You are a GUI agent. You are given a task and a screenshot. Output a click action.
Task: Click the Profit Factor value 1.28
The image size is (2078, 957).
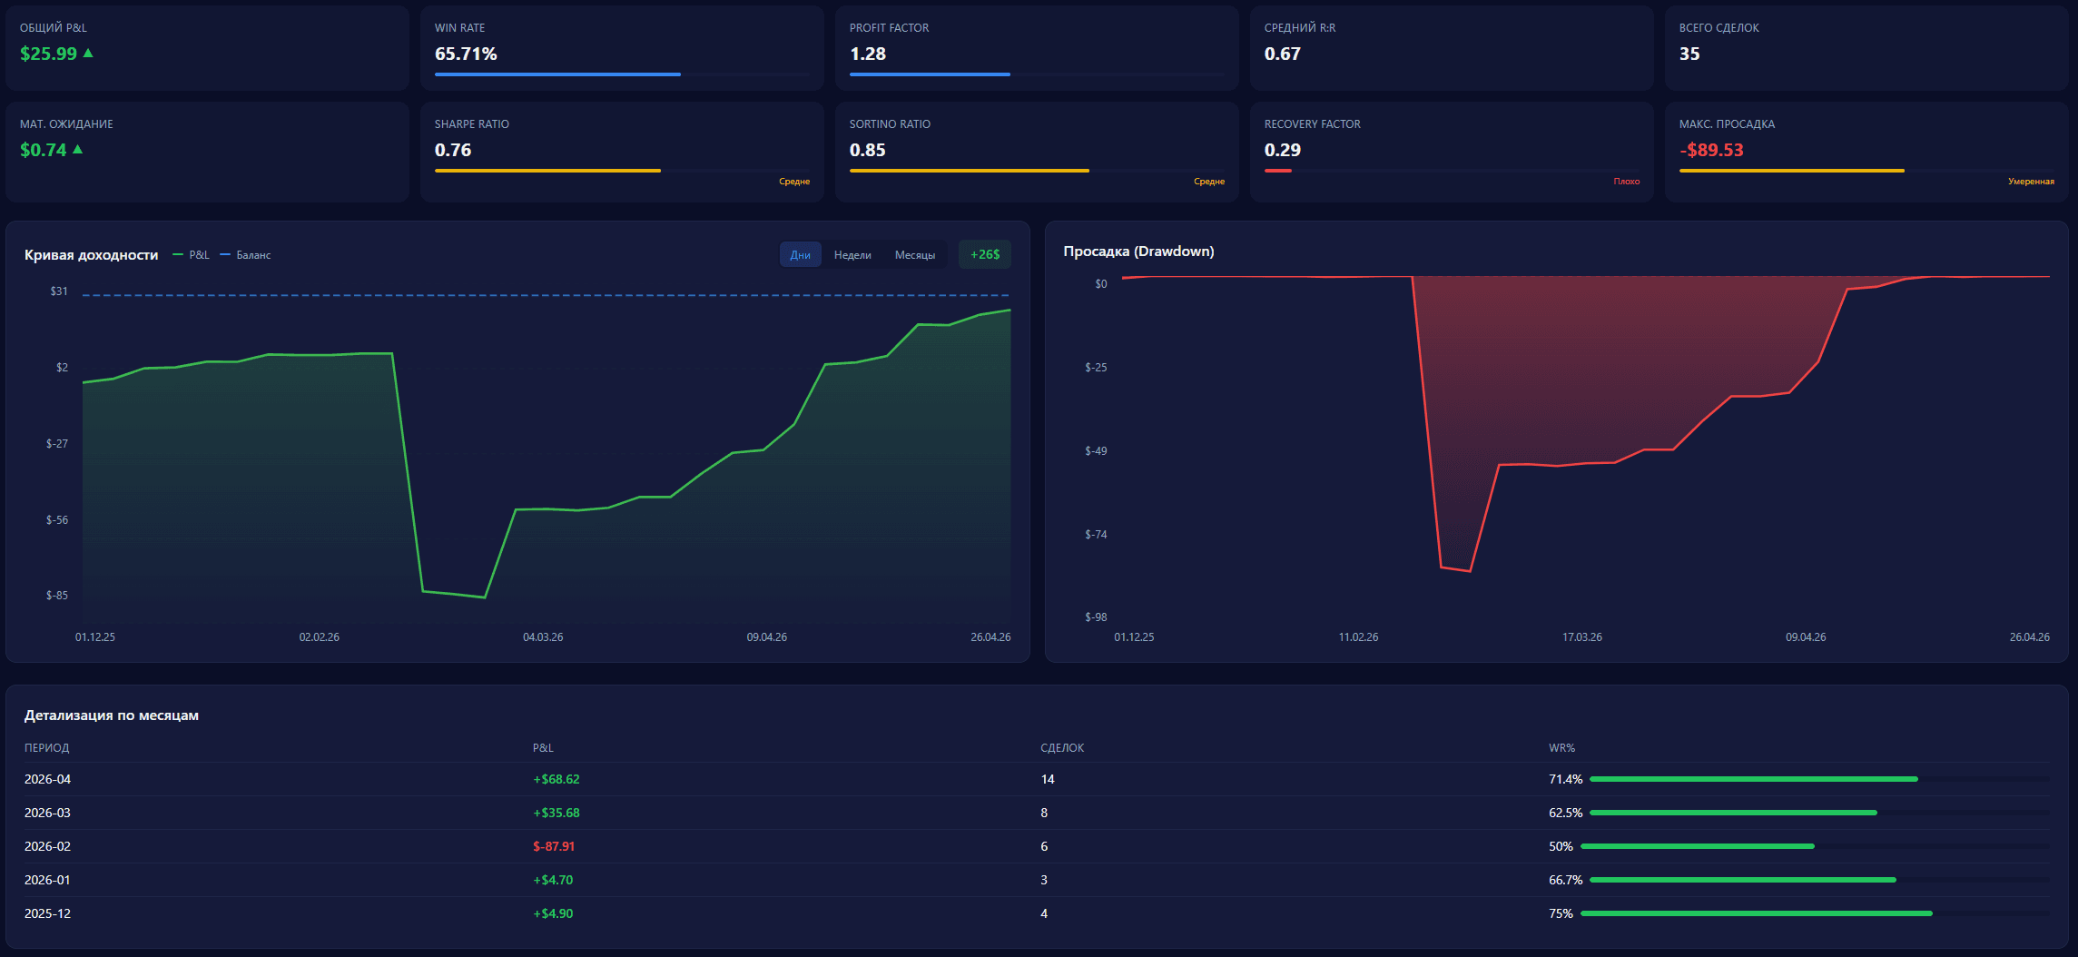click(868, 54)
